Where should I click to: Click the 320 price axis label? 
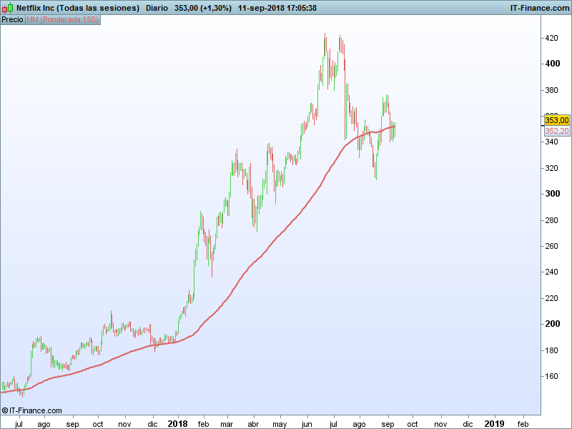551,168
